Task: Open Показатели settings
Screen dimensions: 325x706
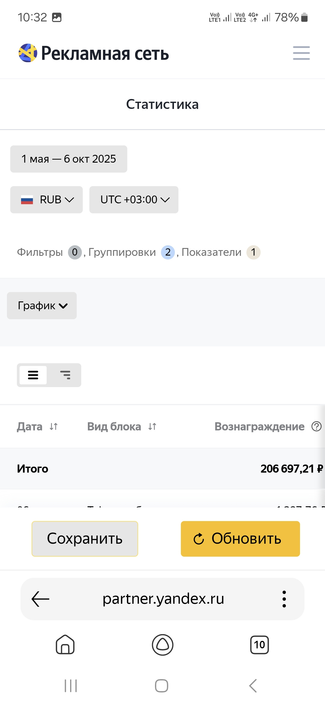Action: [212, 252]
